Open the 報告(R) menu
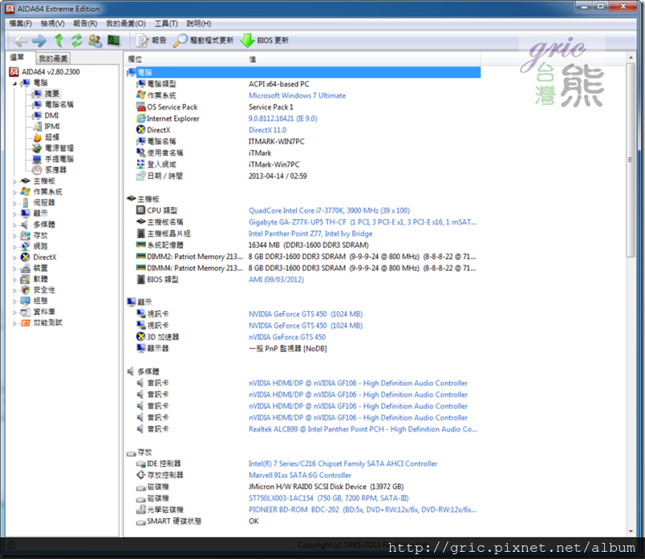645x559 pixels. coord(85,23)
